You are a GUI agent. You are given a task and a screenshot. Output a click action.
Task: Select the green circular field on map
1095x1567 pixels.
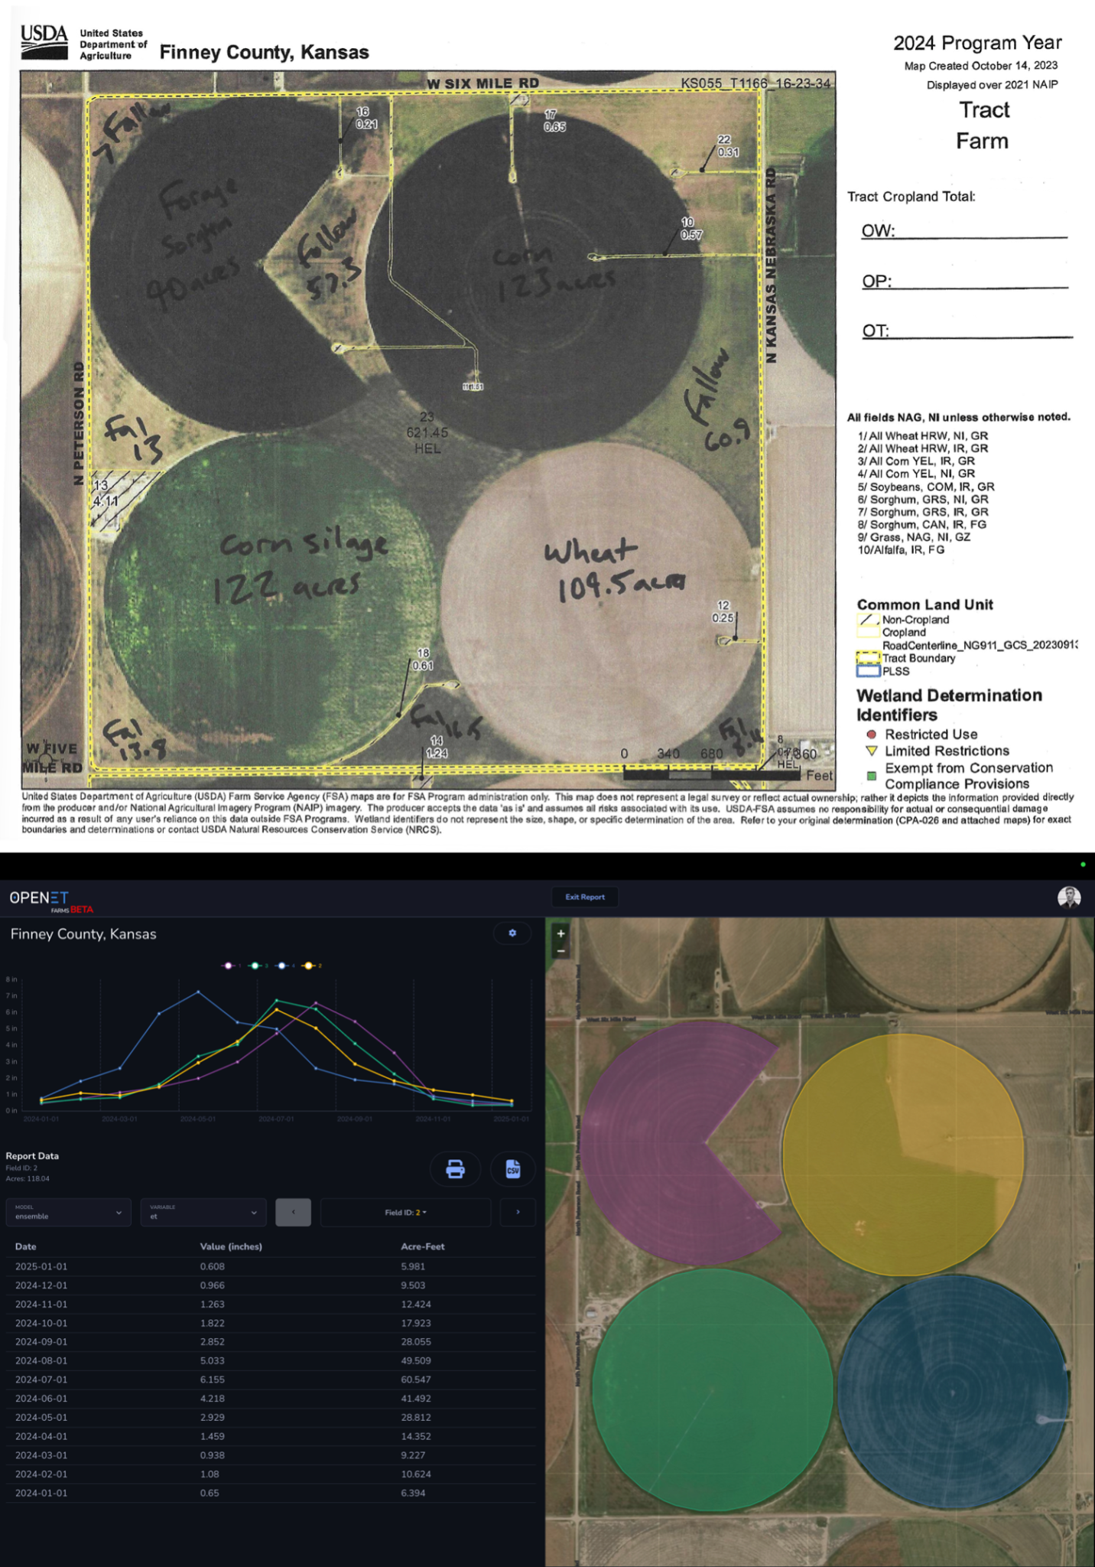[712, 1389]
